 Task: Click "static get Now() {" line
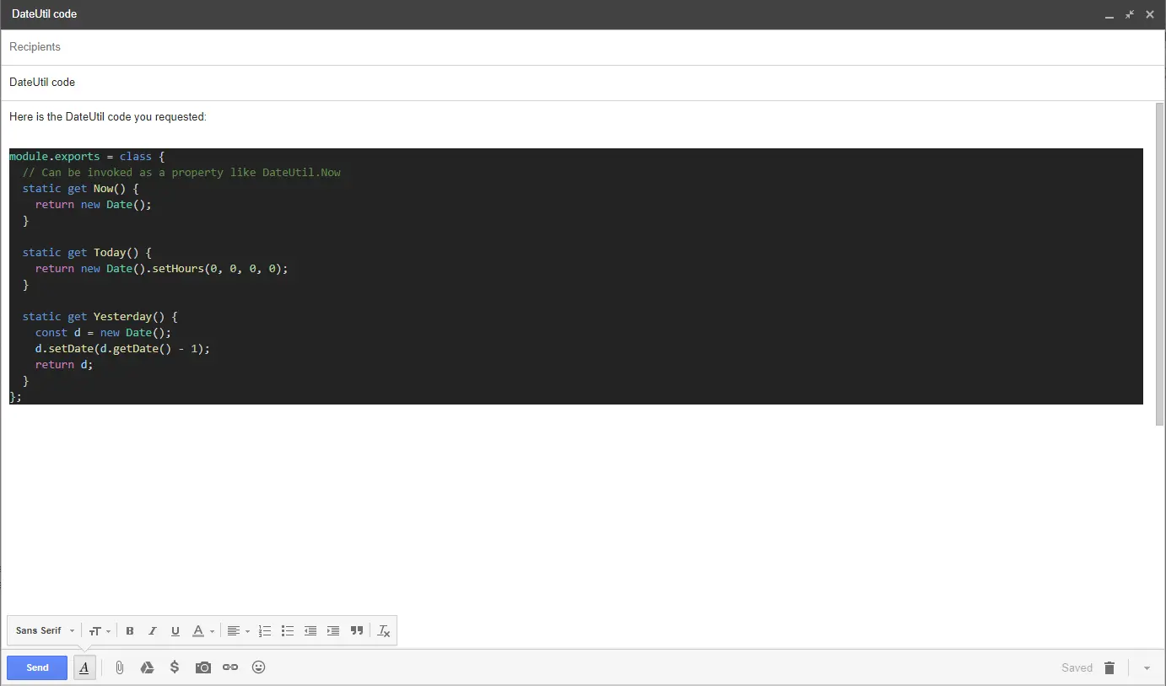[80, 189]
